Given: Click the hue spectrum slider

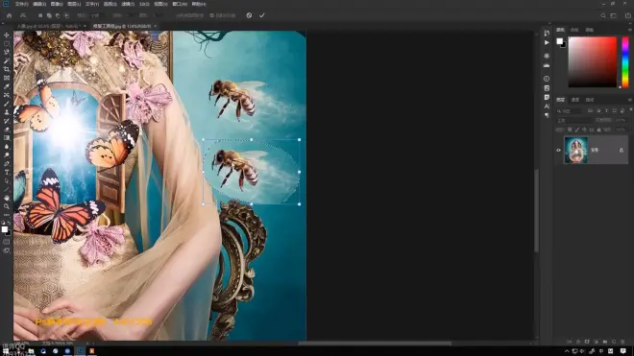Looking at the screenshot, I should 625,61.
